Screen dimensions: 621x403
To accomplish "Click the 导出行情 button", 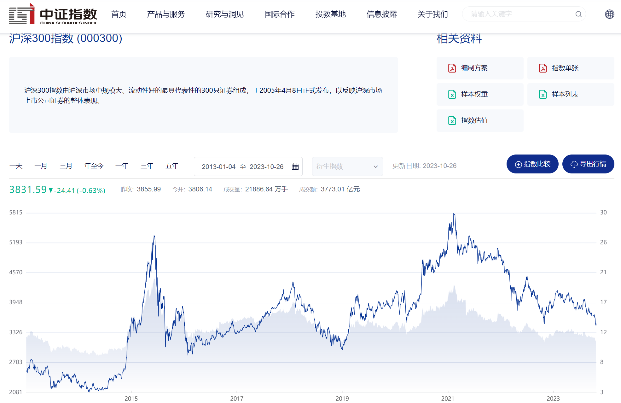I will tap(588, 164).
